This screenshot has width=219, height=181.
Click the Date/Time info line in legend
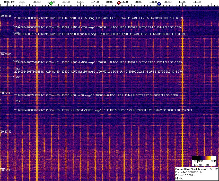point(197,169)
